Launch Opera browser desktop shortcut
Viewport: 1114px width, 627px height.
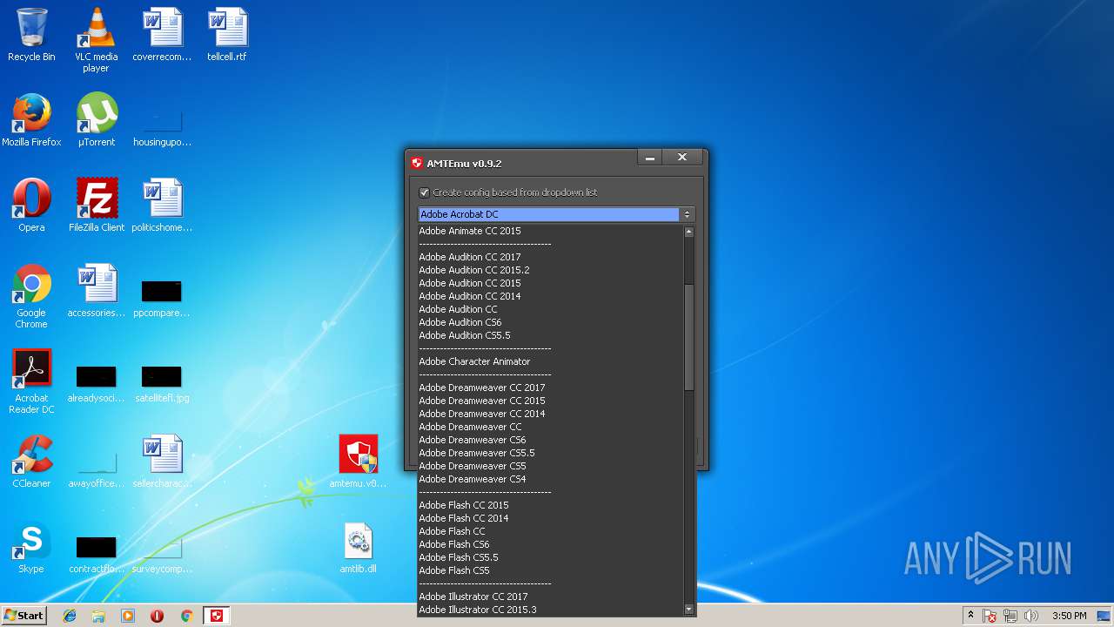(x=31, y=206)
